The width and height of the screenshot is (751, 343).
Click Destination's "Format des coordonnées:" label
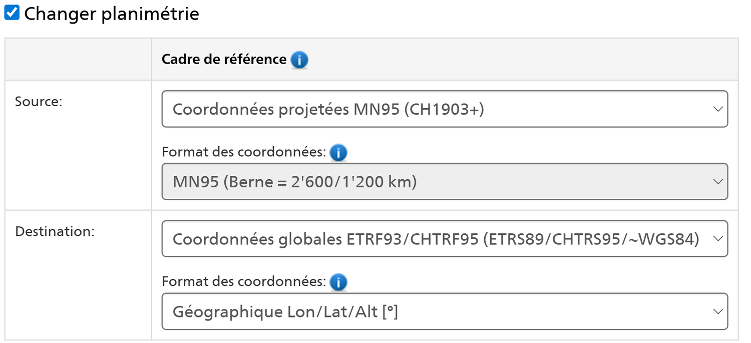pyautogui.click(x=244, y=281)
